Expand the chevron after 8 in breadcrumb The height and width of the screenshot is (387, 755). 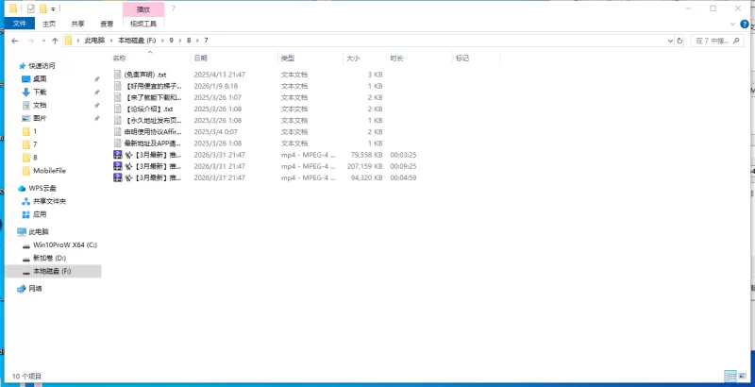coord(197,41)
